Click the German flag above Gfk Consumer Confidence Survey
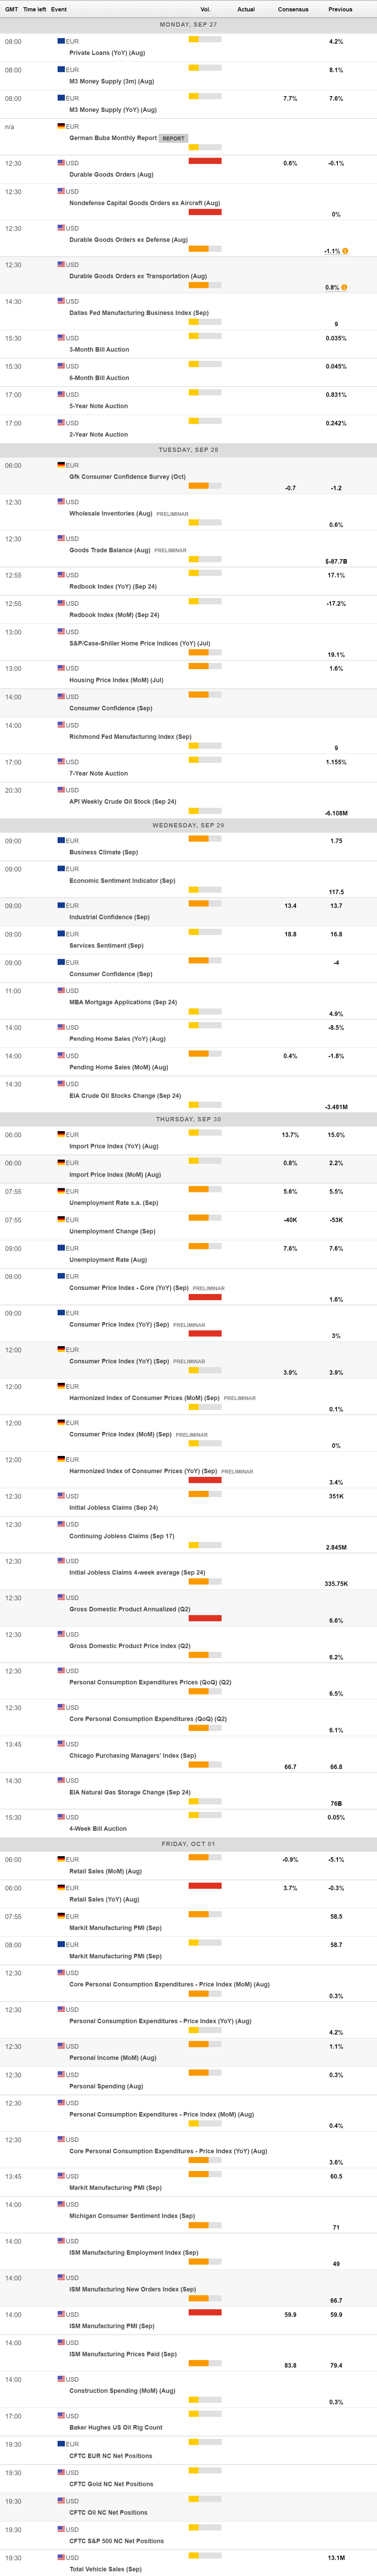 coord(61,465)
